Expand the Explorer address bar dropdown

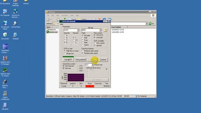click(x=146, y=24)
